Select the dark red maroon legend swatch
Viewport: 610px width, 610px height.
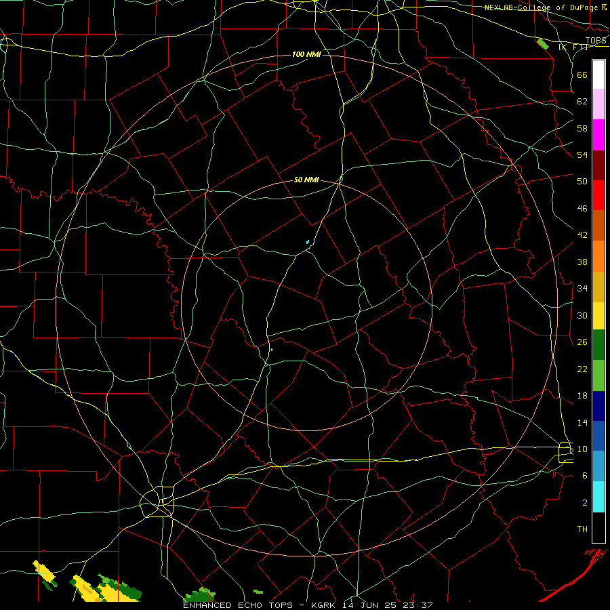click(598, 165)
